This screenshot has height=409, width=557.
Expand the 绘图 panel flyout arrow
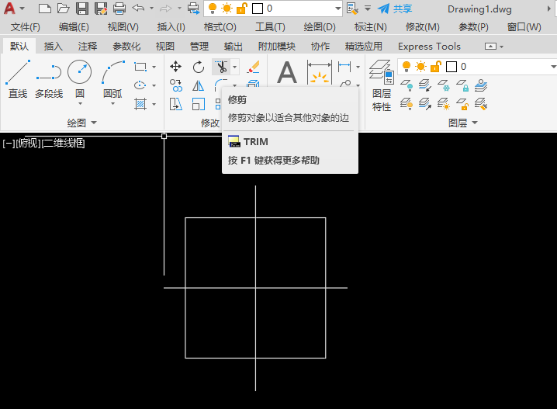pos(94,123)
